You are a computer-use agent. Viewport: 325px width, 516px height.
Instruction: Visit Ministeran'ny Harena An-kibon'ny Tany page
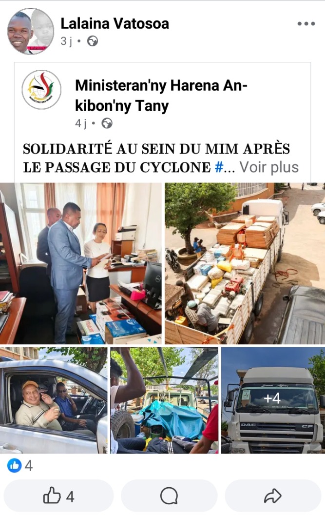161,96
